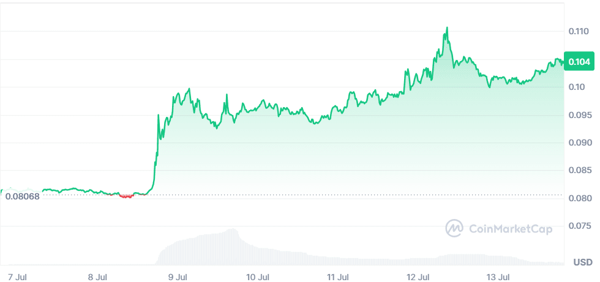This screenshot has width=600, height=282.
Task: Click the red dip segment of the line
Action: point(127,196)
